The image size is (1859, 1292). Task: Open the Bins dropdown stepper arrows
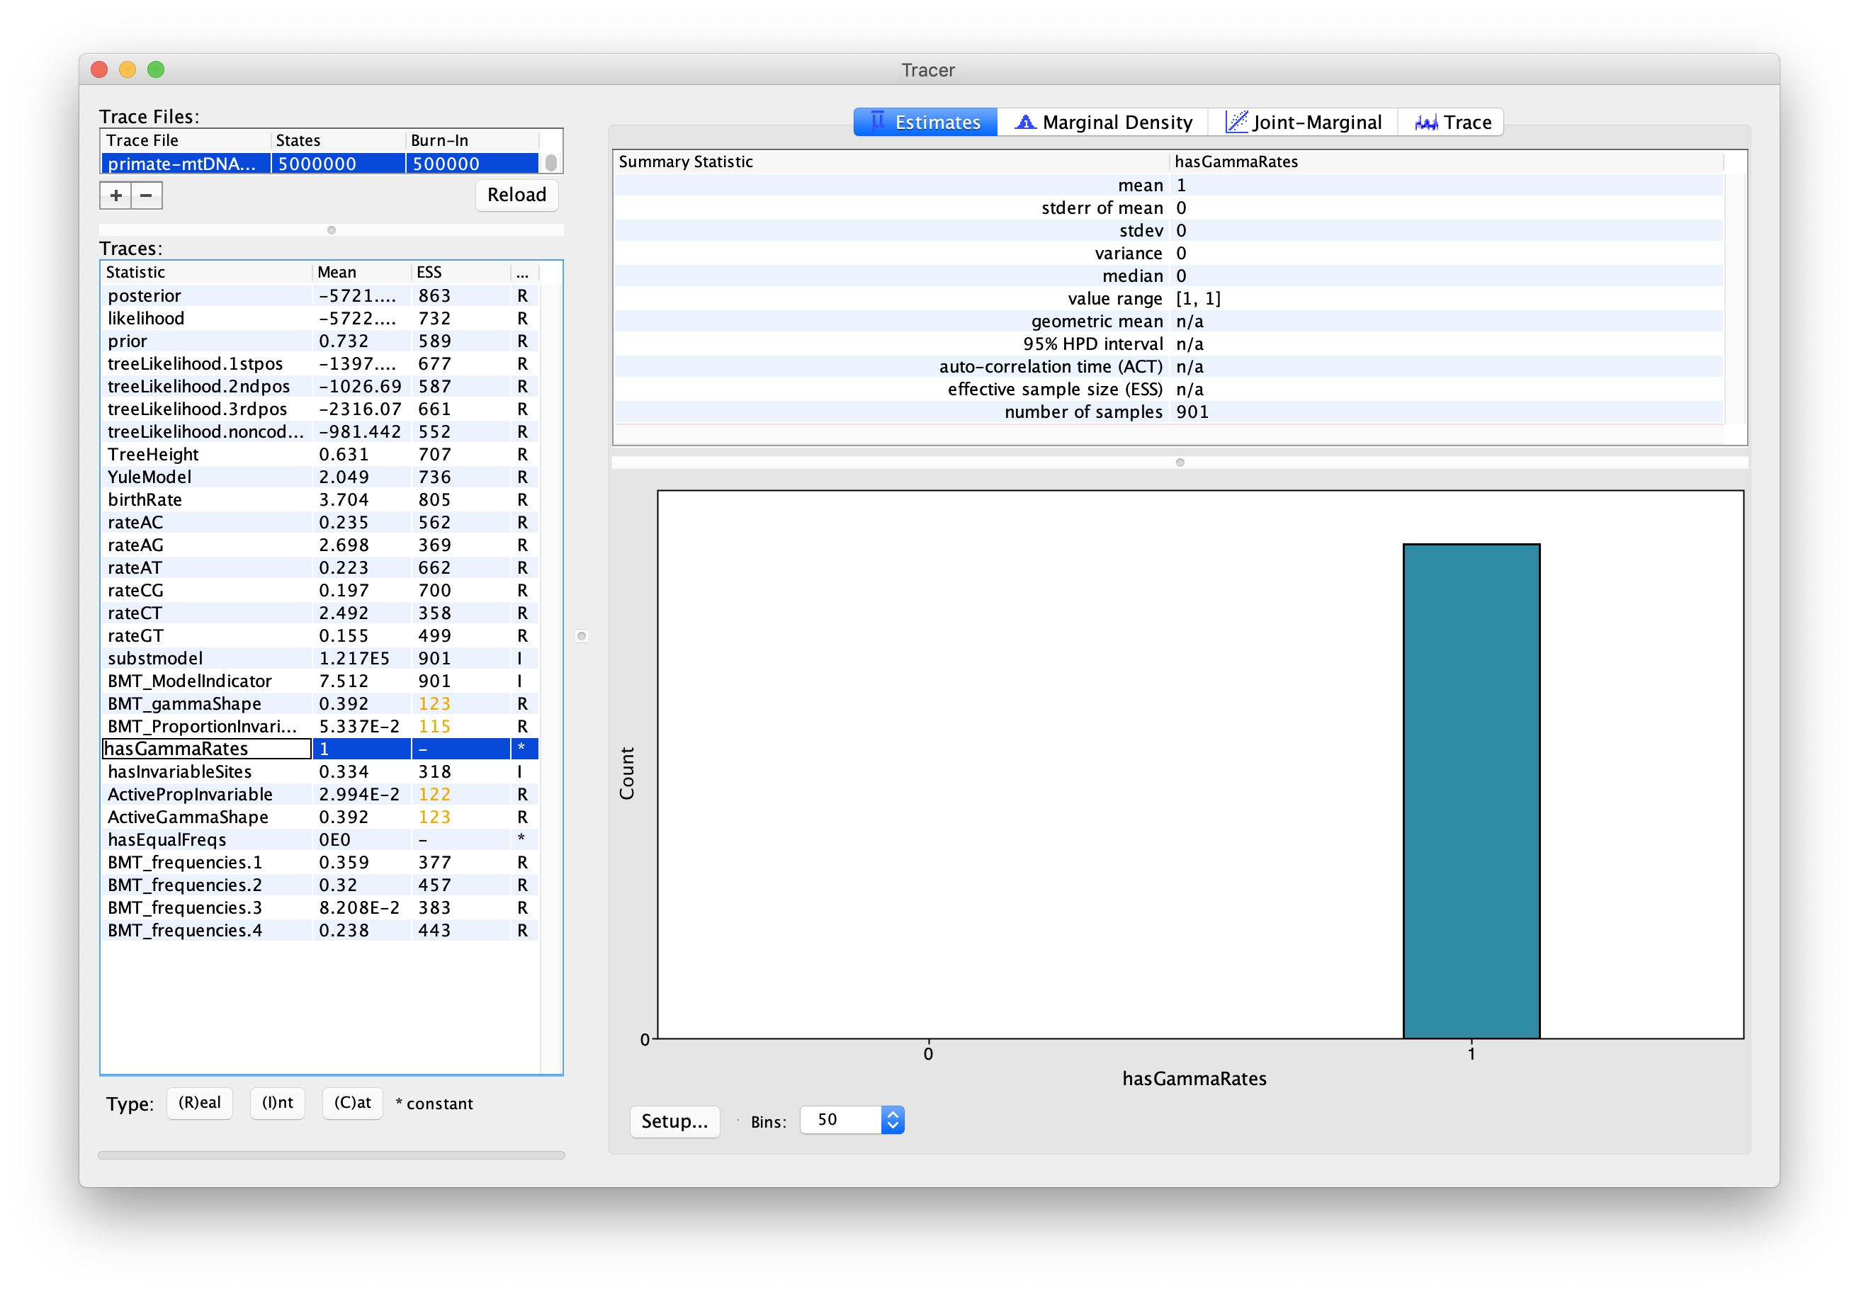892,1120
